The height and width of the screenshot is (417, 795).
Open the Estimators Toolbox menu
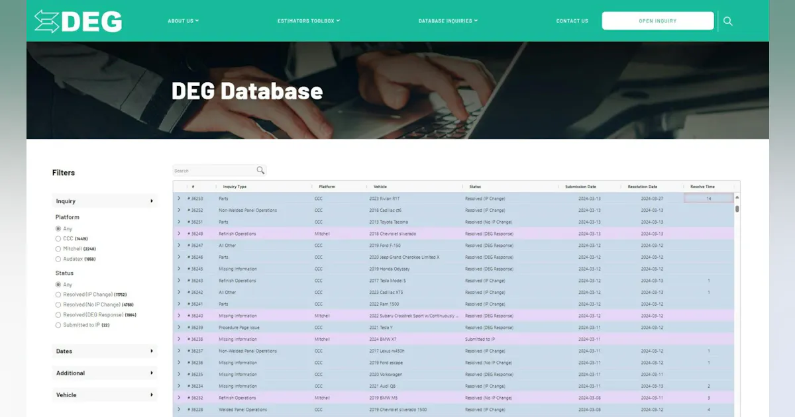(308, 21)
